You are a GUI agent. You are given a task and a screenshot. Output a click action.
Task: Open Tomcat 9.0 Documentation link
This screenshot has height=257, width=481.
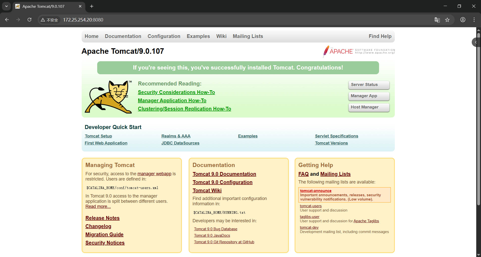(x=224, y=174)
